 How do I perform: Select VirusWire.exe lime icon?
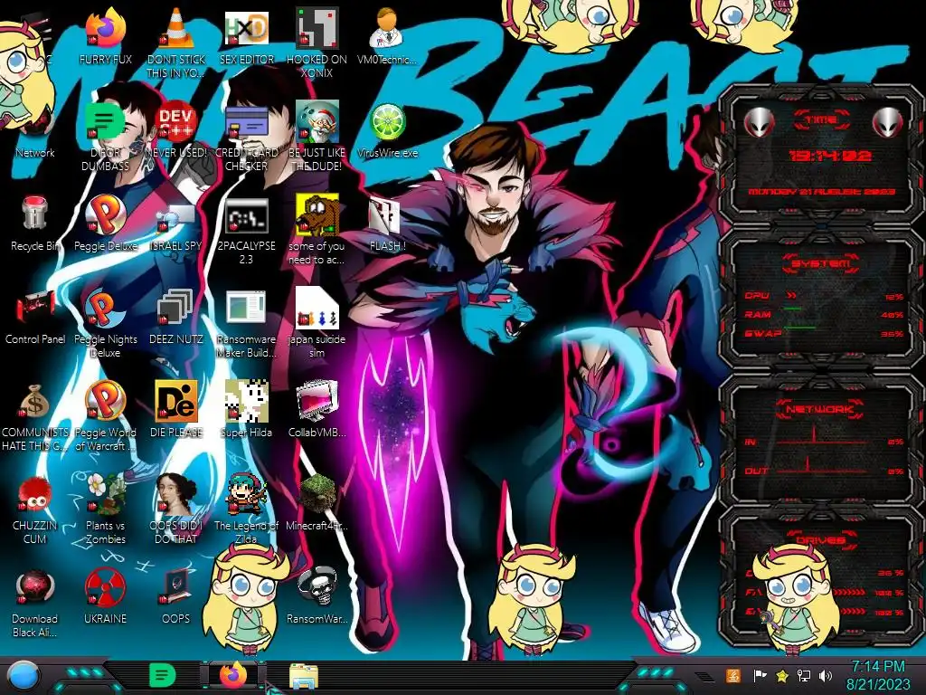point(387,122)
